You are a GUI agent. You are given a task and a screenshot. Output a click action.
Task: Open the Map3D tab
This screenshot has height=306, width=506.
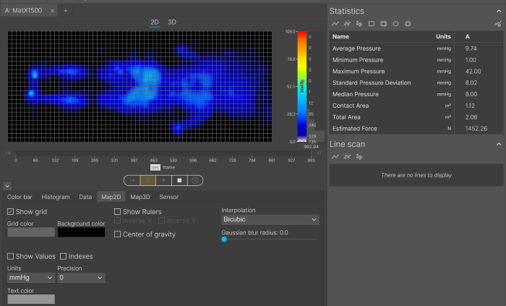point(140,197)
